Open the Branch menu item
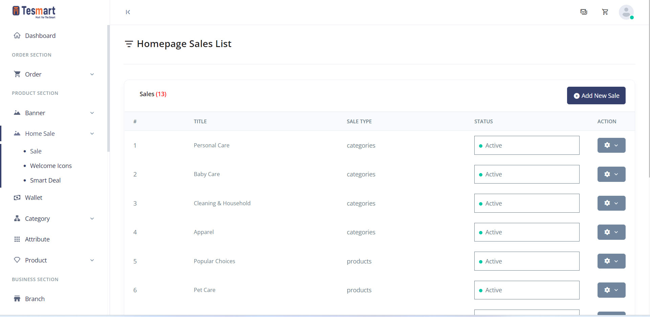Viewport: 650px width, 317px height. point(35,299)
